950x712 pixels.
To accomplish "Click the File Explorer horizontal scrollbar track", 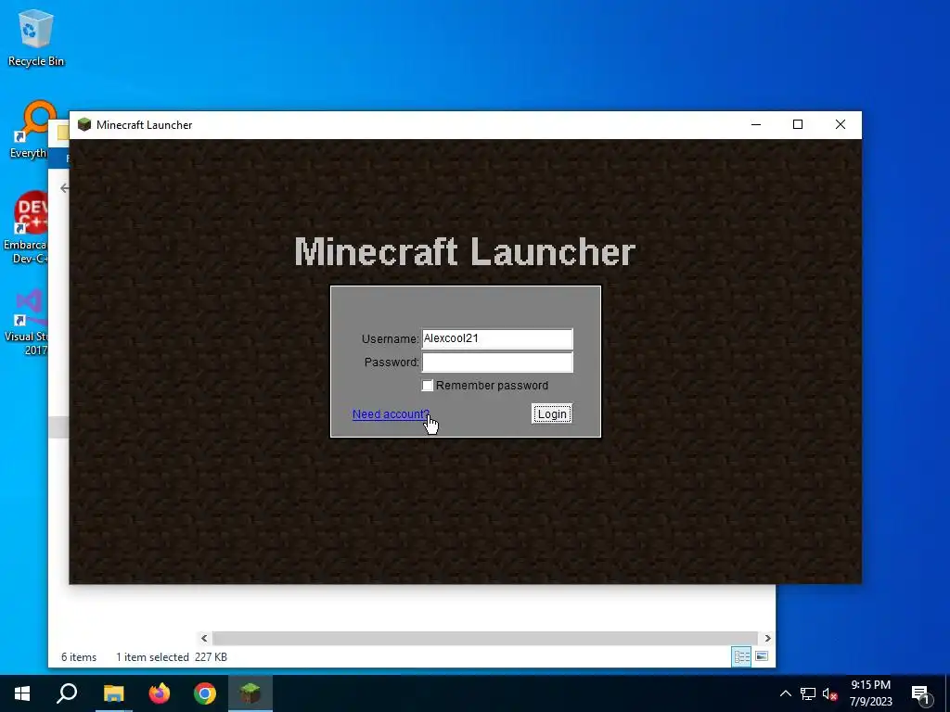I will click(484, 638).
